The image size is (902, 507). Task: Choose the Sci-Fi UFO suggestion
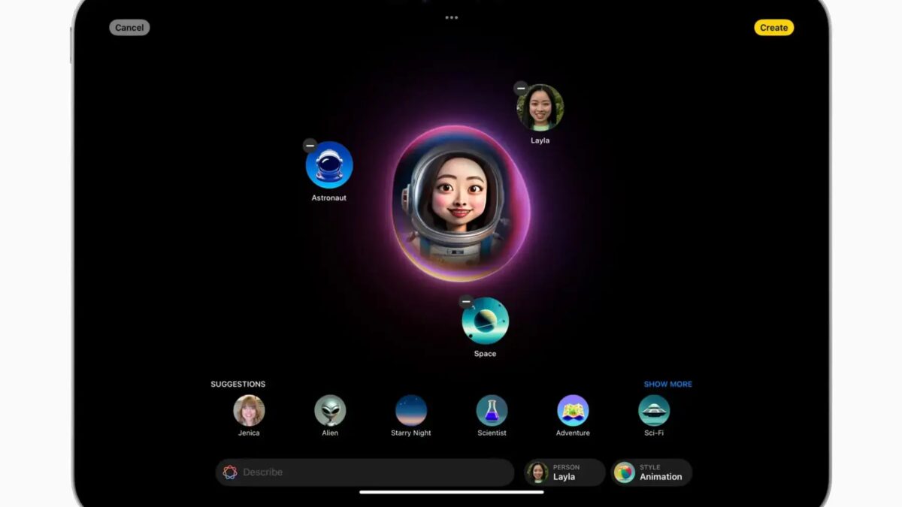click(653, 410)
